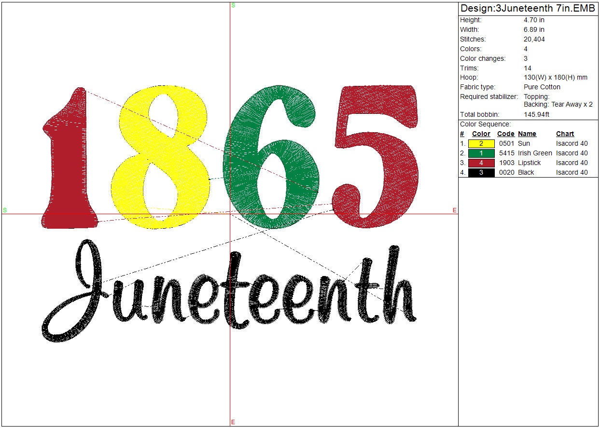Click the green S marker at top
The width and height of the screenshot is (601, 428).
(x=233, y=5)
